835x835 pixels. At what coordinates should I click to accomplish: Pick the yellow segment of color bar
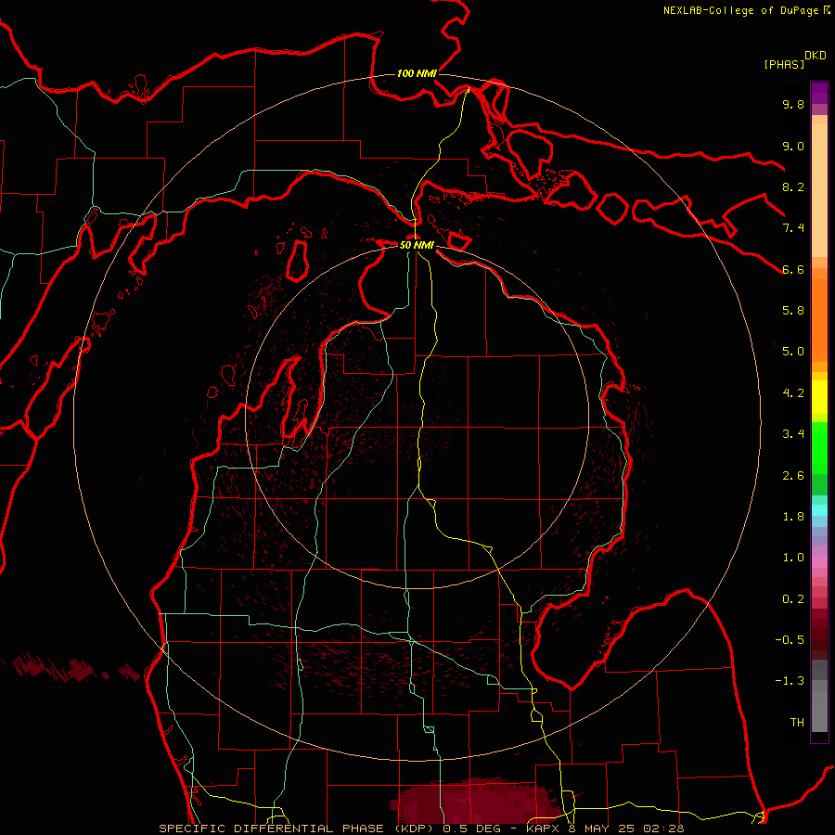819,397
